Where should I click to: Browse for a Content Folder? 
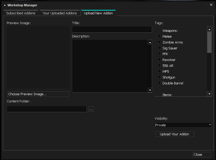tap(91, 109)
